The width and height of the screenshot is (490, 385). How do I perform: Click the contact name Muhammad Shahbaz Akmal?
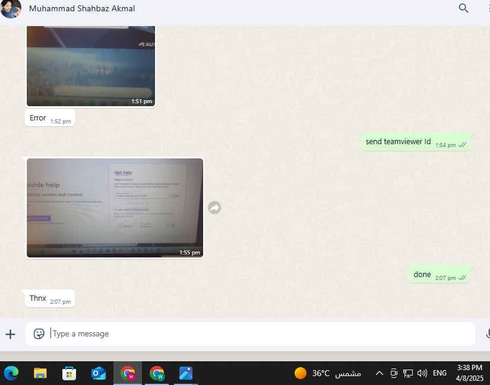(x=82, y=8)
